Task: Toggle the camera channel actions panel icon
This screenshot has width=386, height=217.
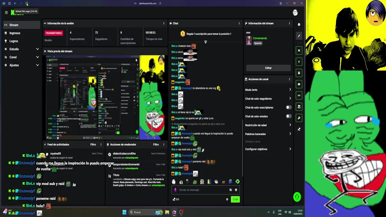Action: coord(299,107)
